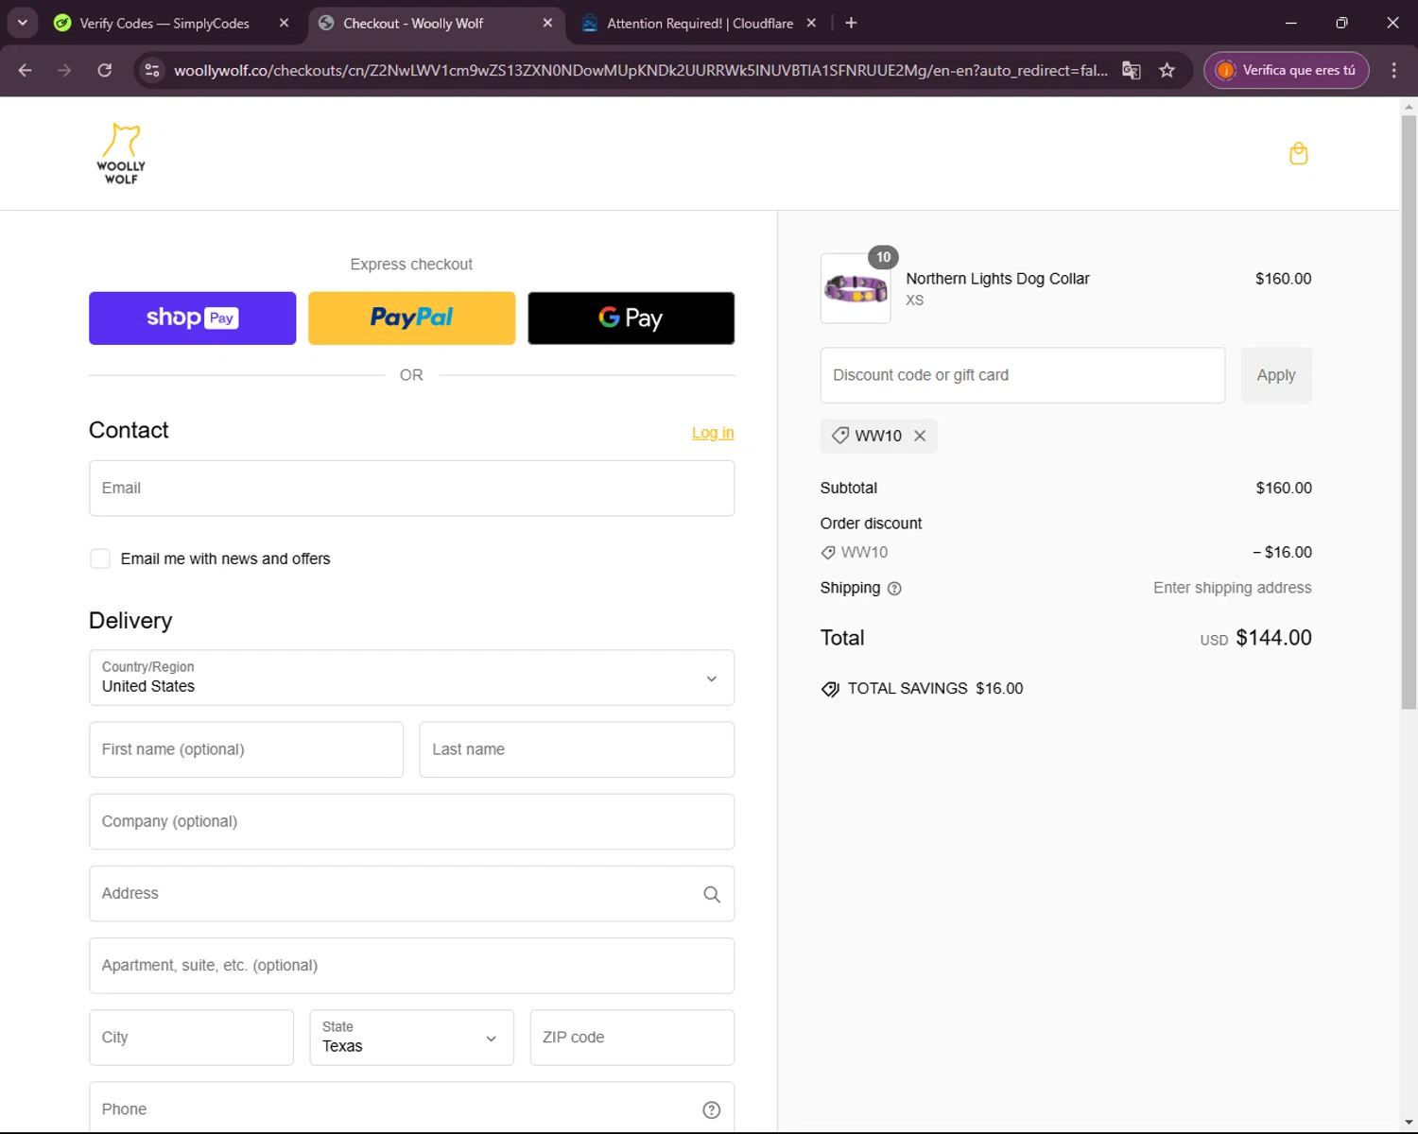1418x1134 pixels.
Task: Click the Verifica que eres tú profile button
Action: (1286, 70)
